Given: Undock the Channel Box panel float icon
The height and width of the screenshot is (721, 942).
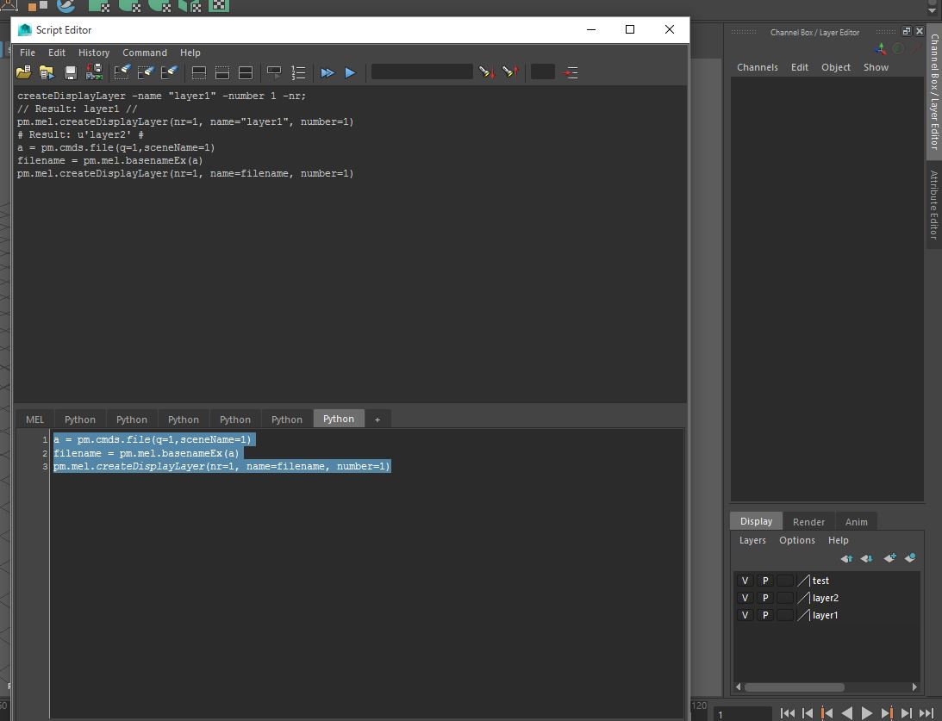Looking at the screenshot, I should pyautogui.click(x=907, y=31).
